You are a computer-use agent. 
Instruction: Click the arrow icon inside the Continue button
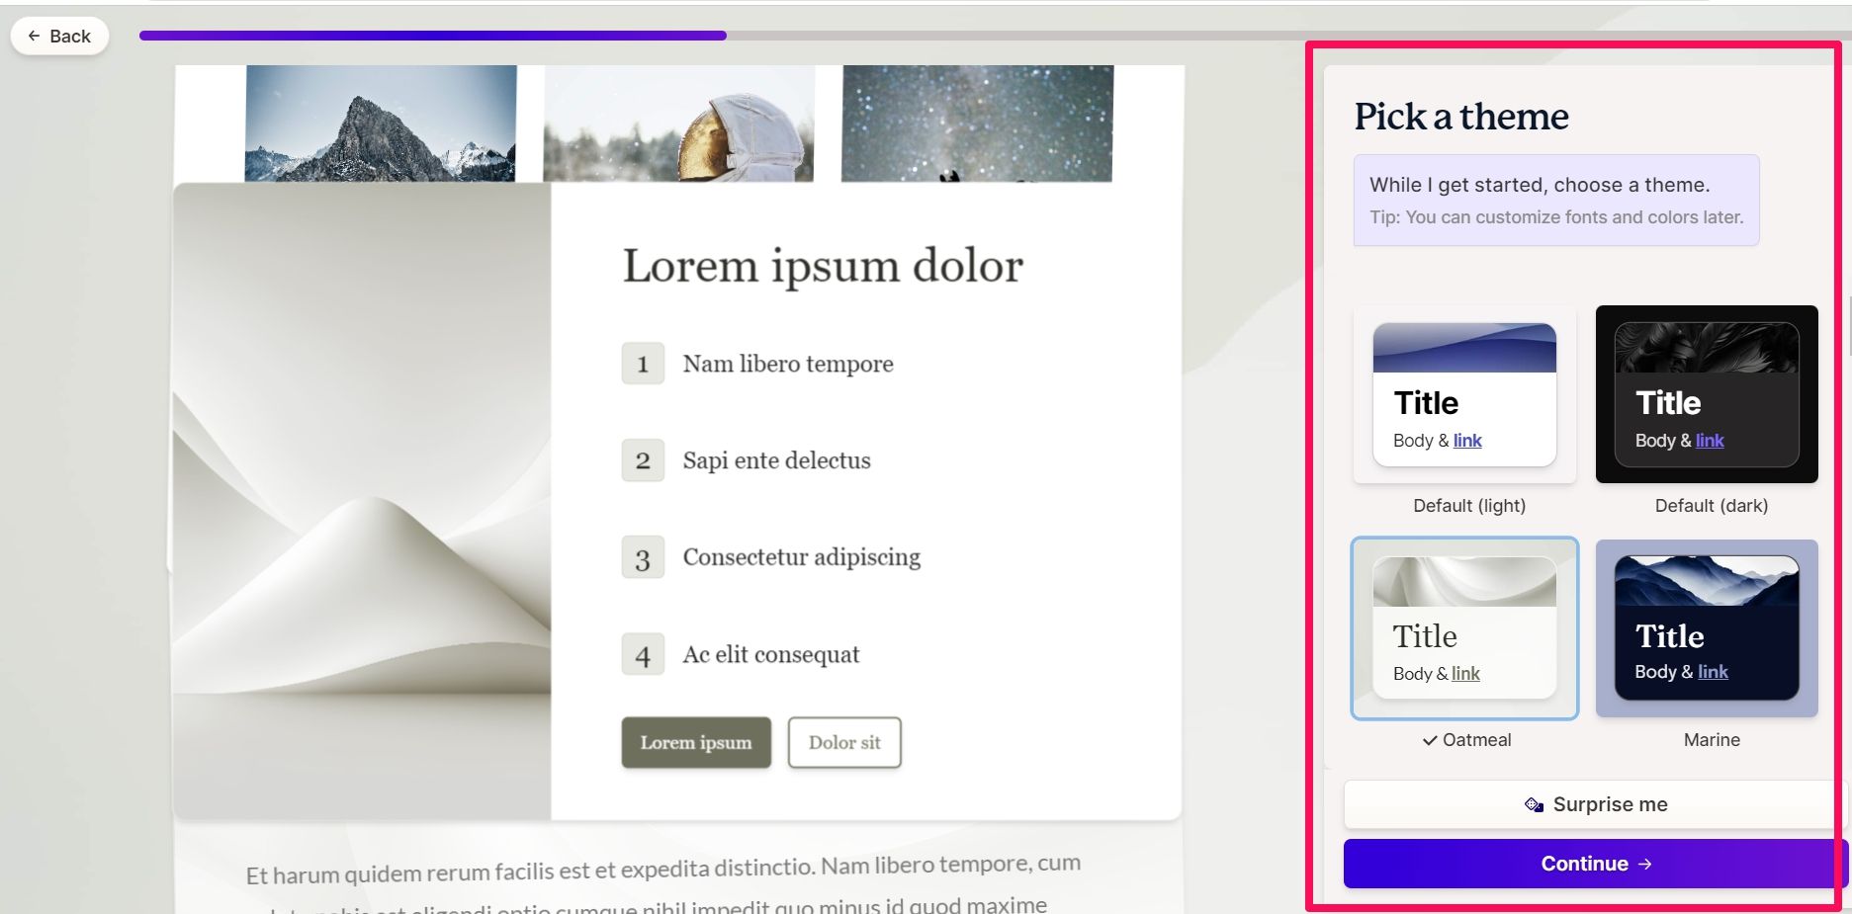(1647, 863)
